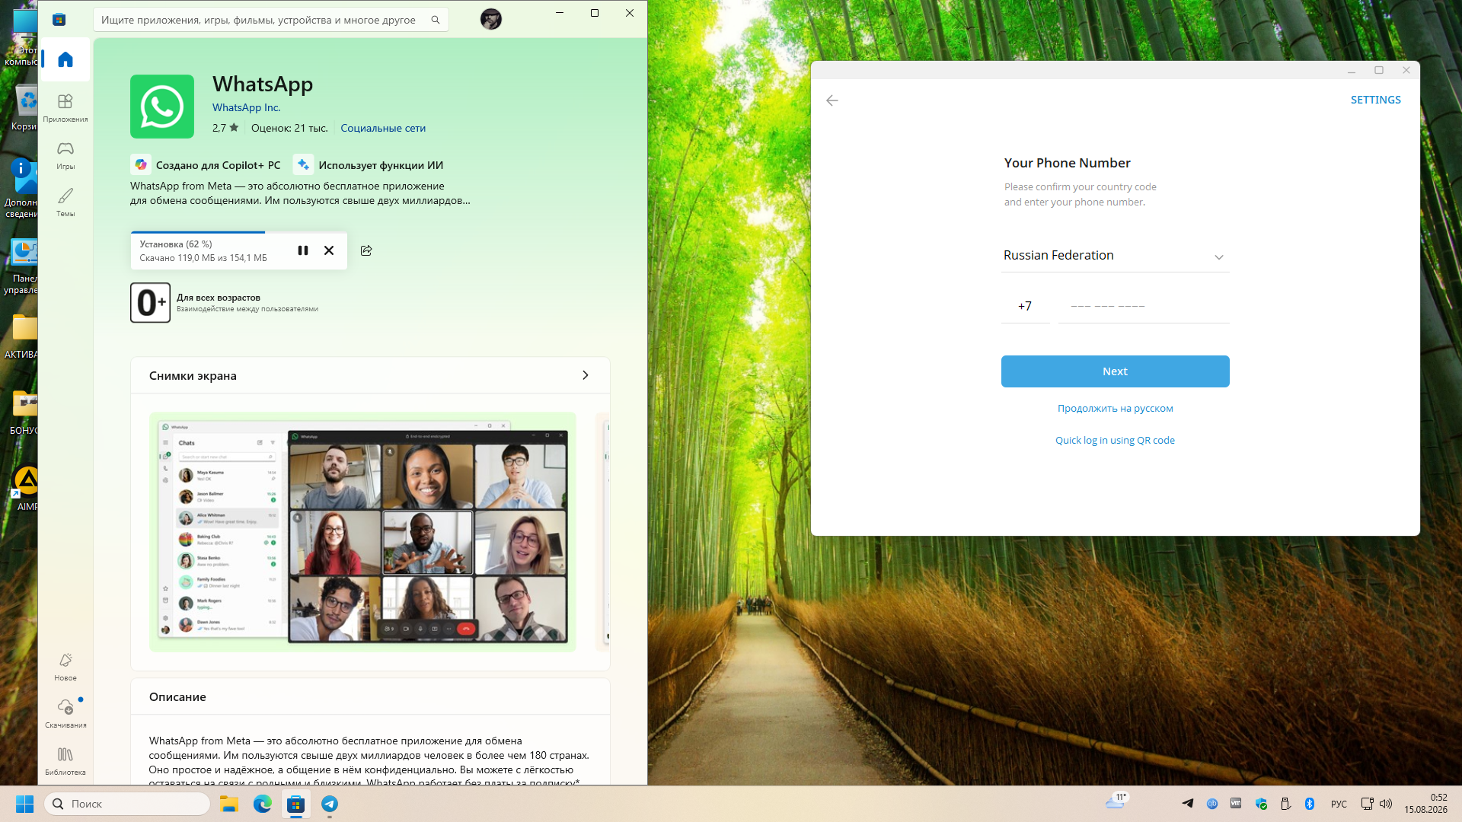This screenshot has height=822, width=1462.
Task: Open Приложения section in Store sidebar
Action: point(65,107)
